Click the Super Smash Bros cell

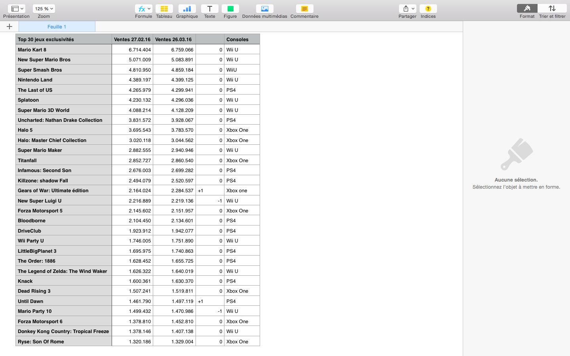[64, 70]
